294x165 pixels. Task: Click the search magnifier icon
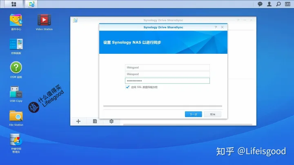[x=278, y=4]
